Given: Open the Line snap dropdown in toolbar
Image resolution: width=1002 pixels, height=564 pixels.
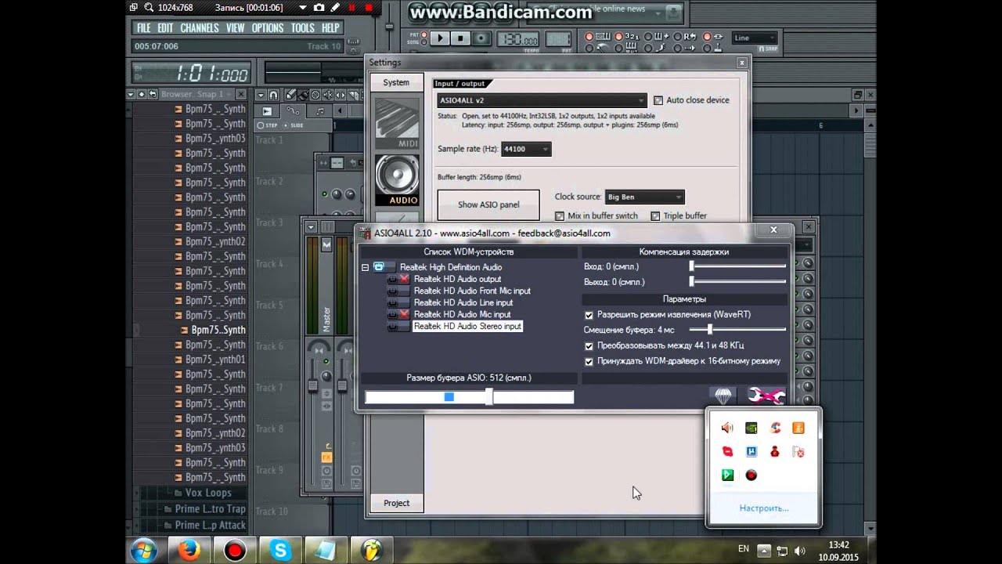Looking at the screenshot, I should (755, 38).
